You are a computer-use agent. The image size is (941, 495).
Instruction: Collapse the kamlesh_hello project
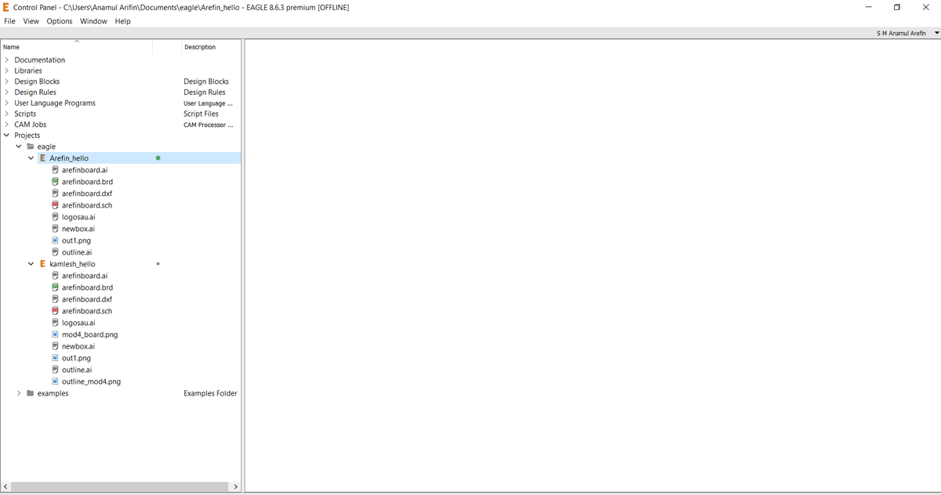click(31, 264)
